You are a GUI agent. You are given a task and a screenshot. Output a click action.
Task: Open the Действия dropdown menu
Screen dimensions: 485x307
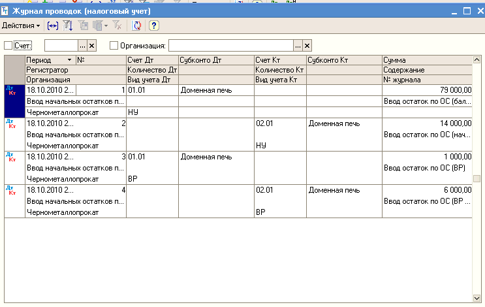[21, 25]
